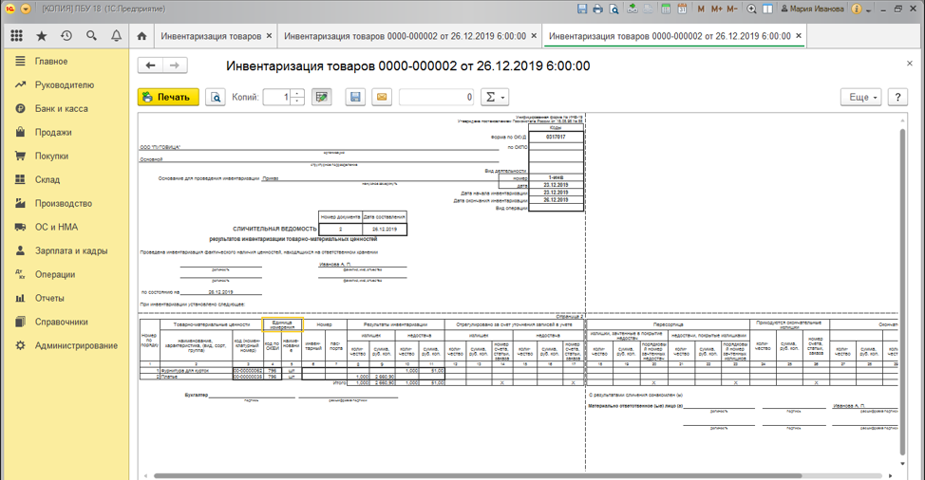Open the sections menu grid icon
The height and width of the screenshot is (480, 925).
(x=16, y=36)
